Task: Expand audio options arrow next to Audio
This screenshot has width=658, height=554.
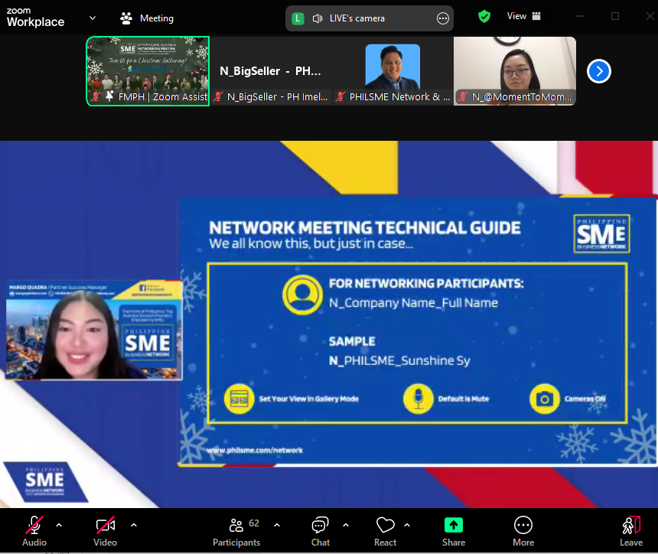Action: point(59,525)
